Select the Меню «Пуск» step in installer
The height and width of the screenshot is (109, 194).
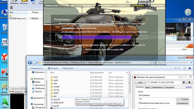(x=104, y=5)
